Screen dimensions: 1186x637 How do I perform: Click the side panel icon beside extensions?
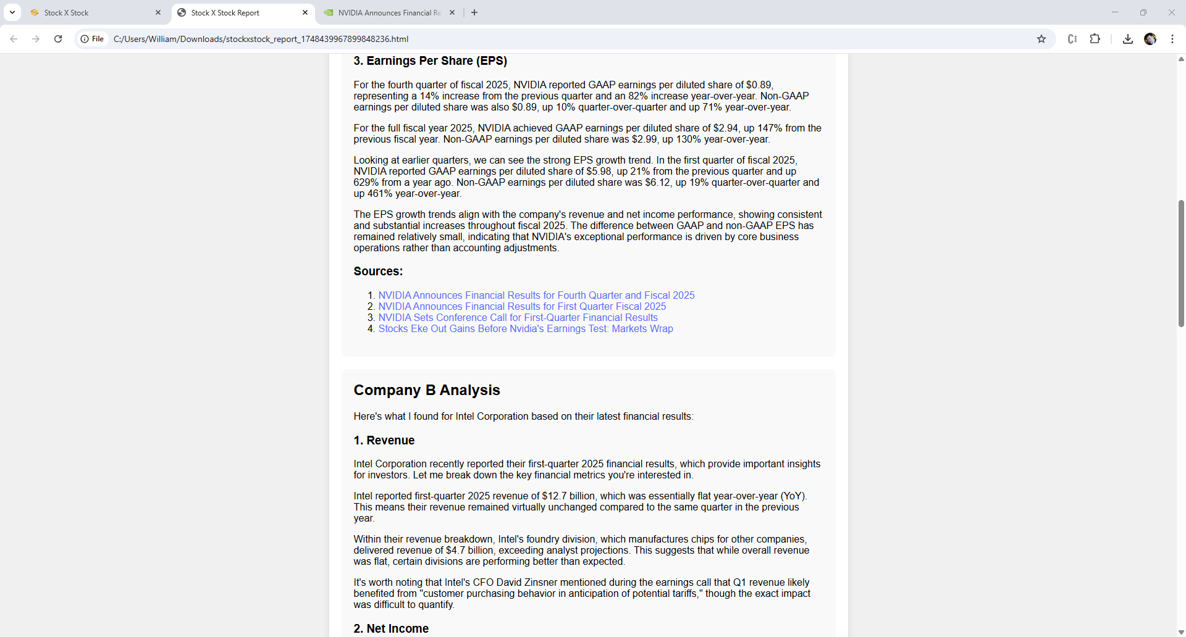click(1072, 39)
